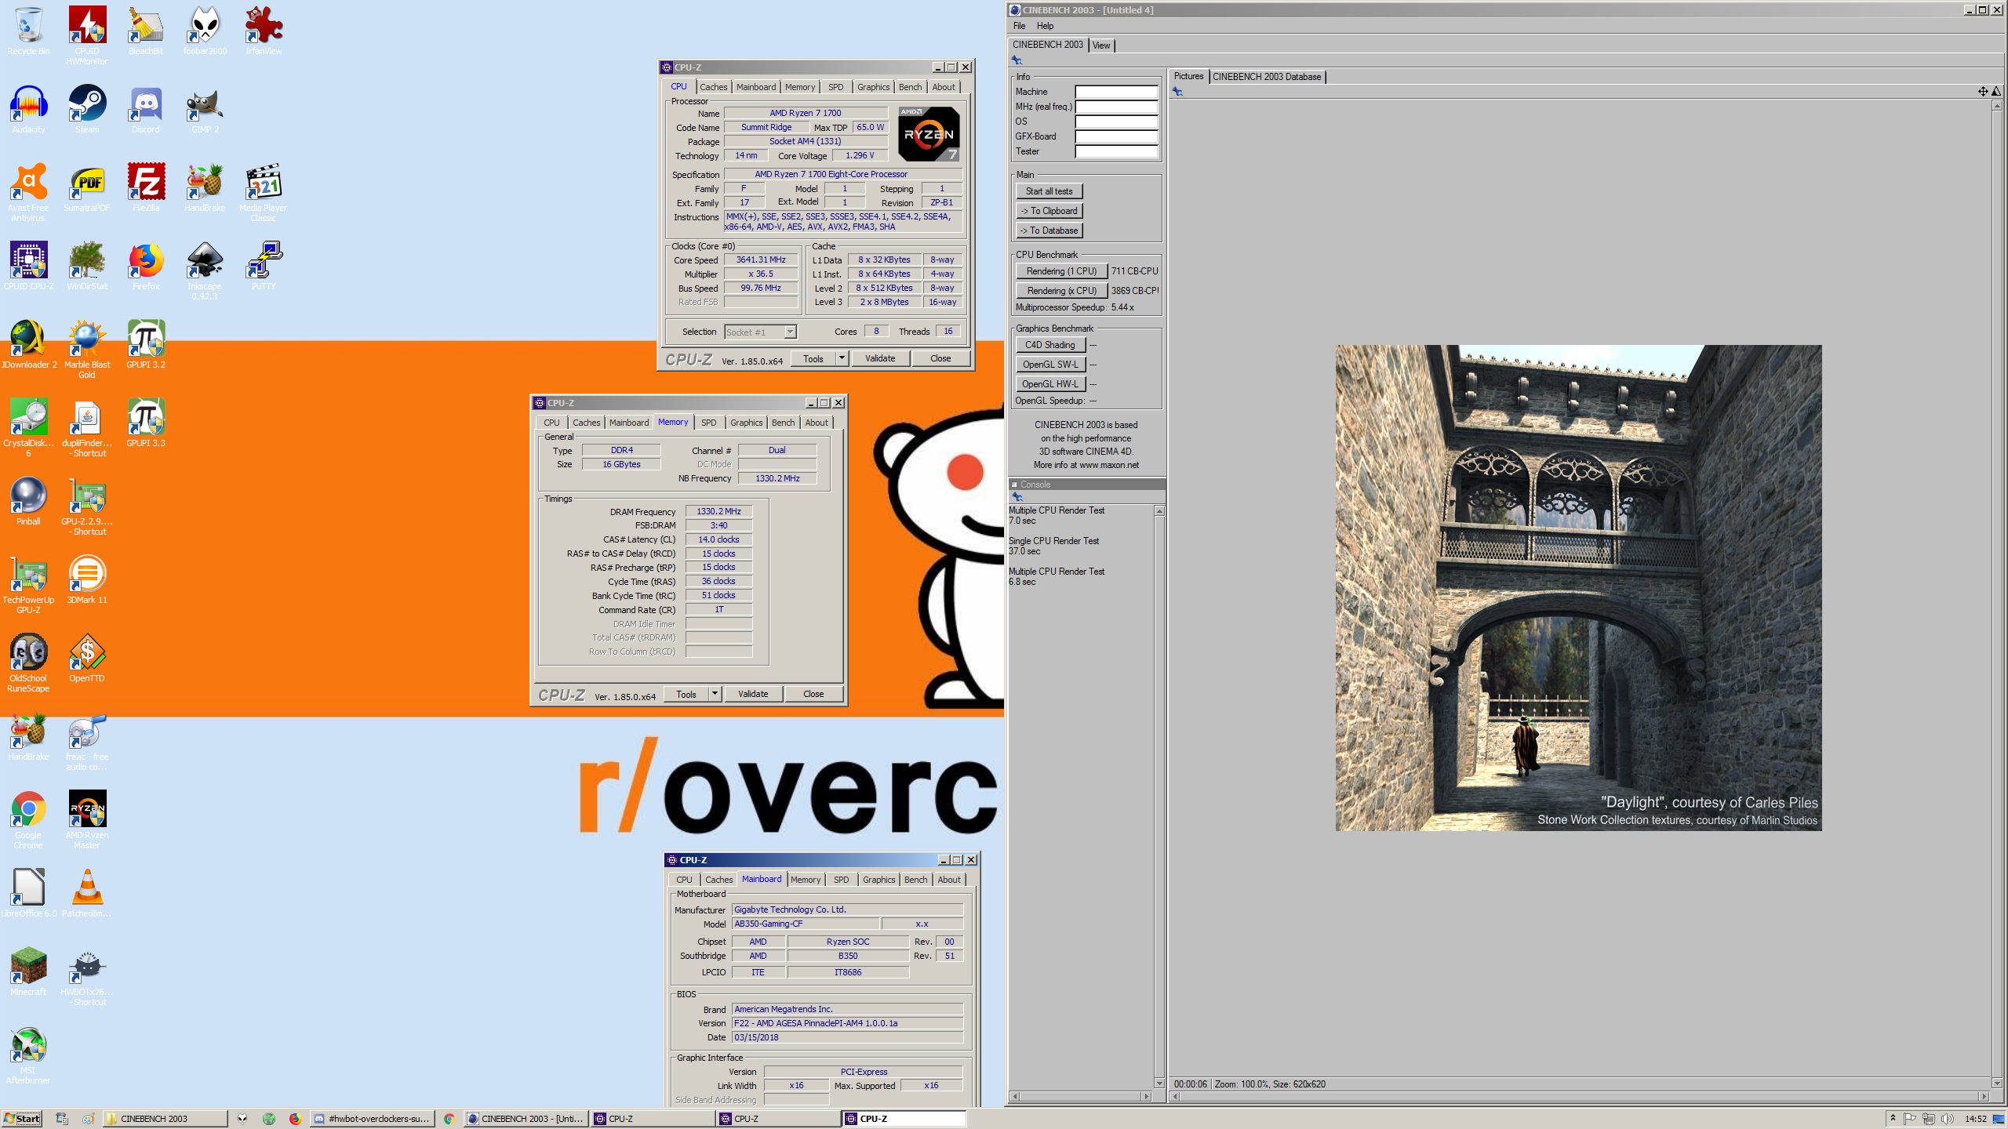Open Minecraft desktop icon
The width and height of the screenshot is (2008, 1129).
[x=28, y=971]
